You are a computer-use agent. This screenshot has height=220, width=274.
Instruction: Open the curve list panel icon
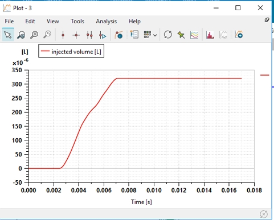point(134,35)
